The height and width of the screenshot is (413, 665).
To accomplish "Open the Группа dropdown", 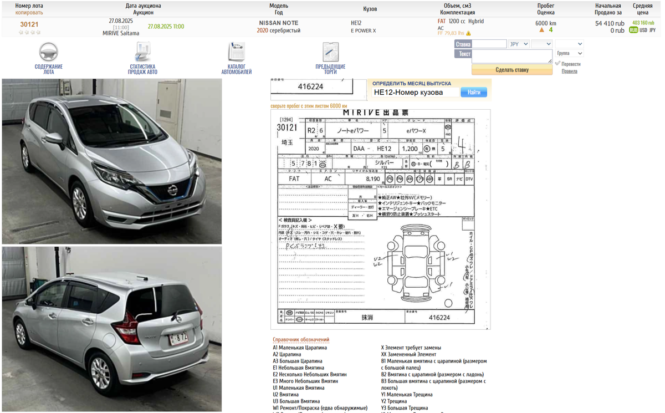I will click(x=569, y=54).
